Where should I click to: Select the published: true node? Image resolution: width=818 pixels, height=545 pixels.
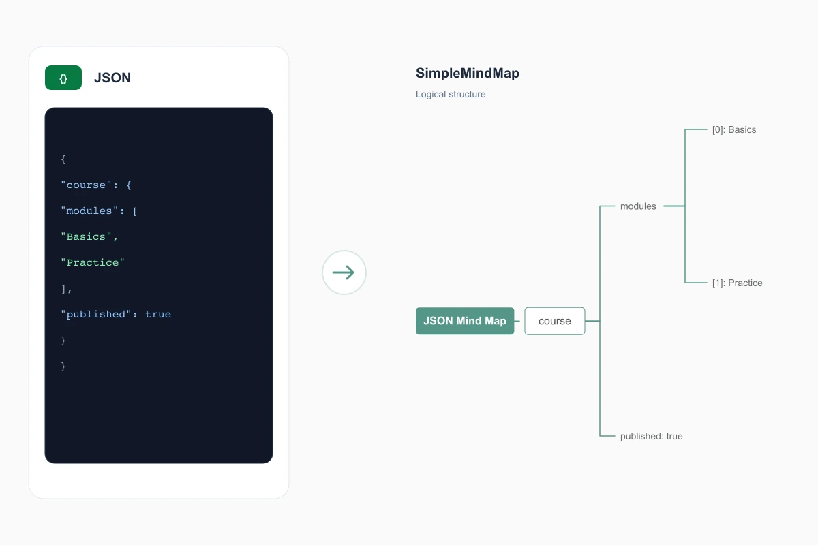point(651,436)
